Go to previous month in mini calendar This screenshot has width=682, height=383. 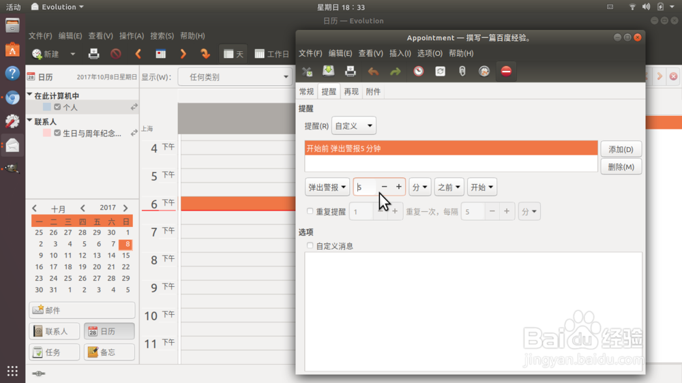(x=35, y=209)
